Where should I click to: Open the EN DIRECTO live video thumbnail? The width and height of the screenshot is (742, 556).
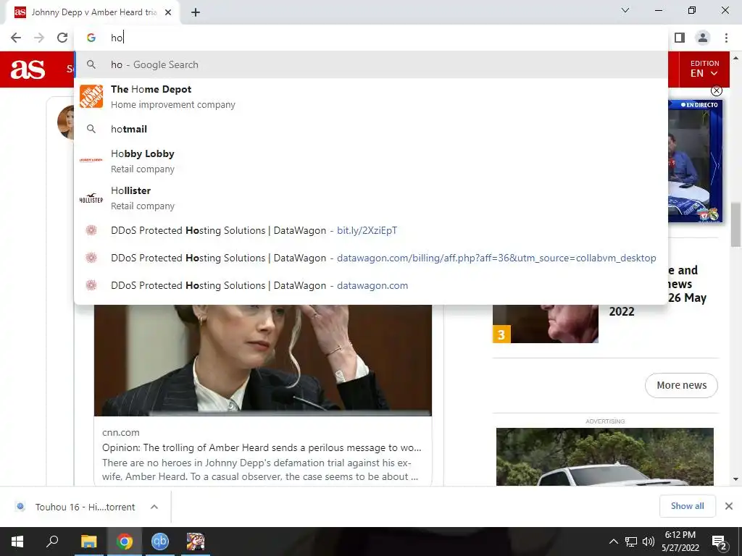[x=696, y=161]
